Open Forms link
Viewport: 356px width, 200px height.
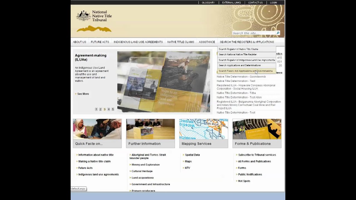click(x=242, y=168)
